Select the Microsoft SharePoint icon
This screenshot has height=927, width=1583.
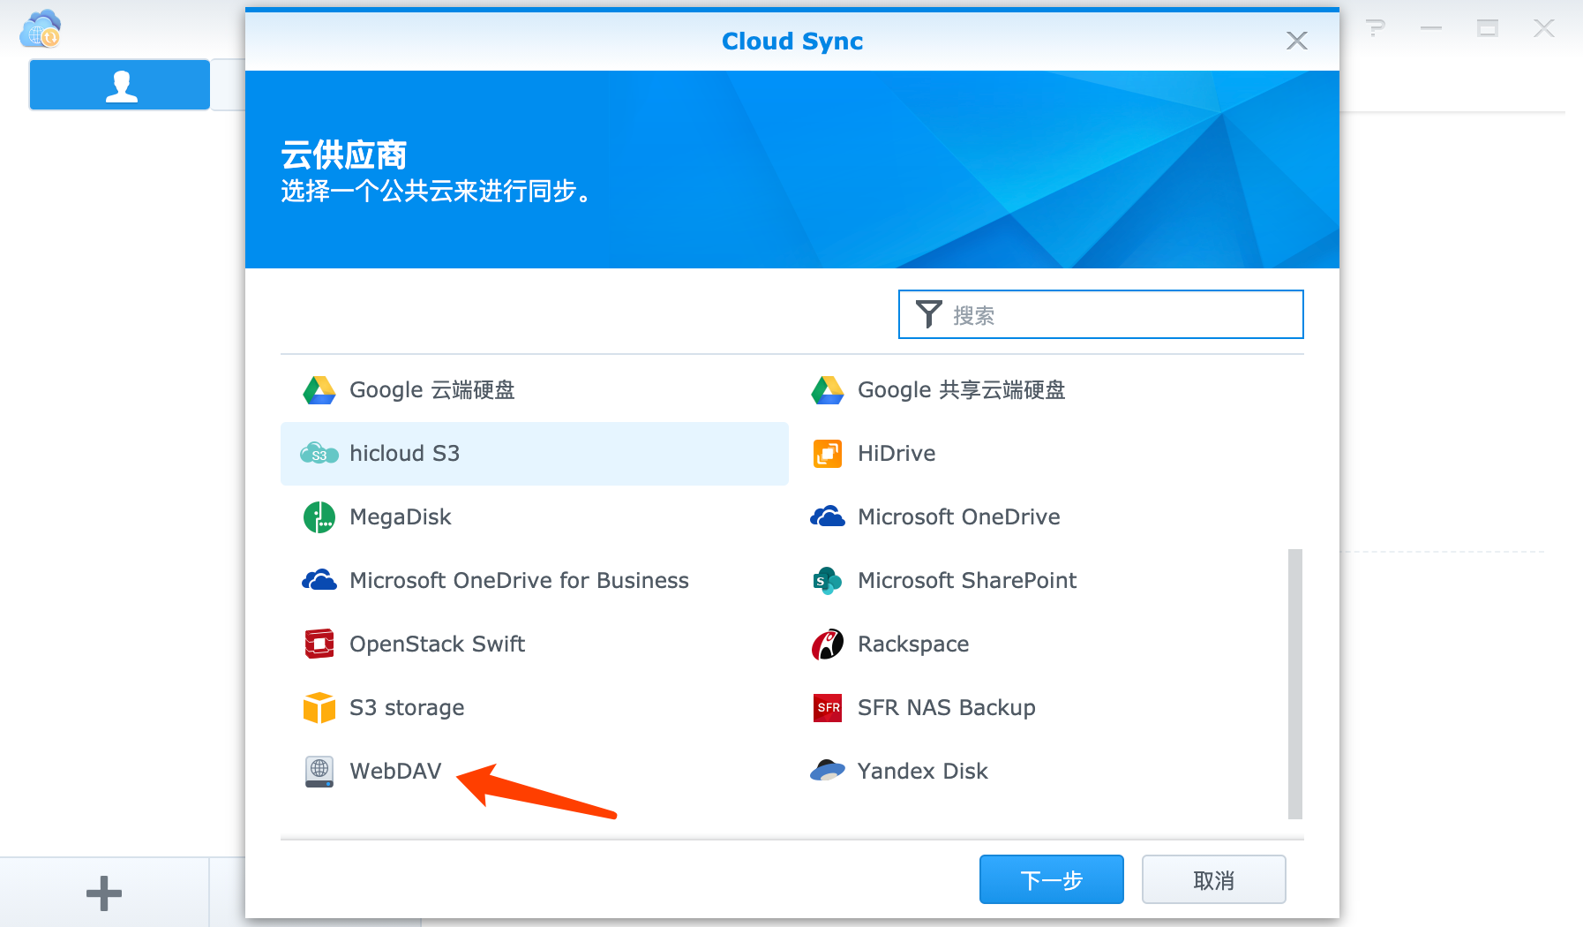pos(827,580)
